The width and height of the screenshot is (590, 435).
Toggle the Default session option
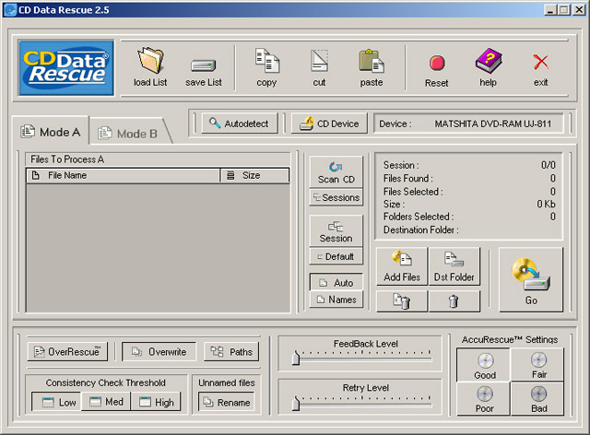(336, 256)
